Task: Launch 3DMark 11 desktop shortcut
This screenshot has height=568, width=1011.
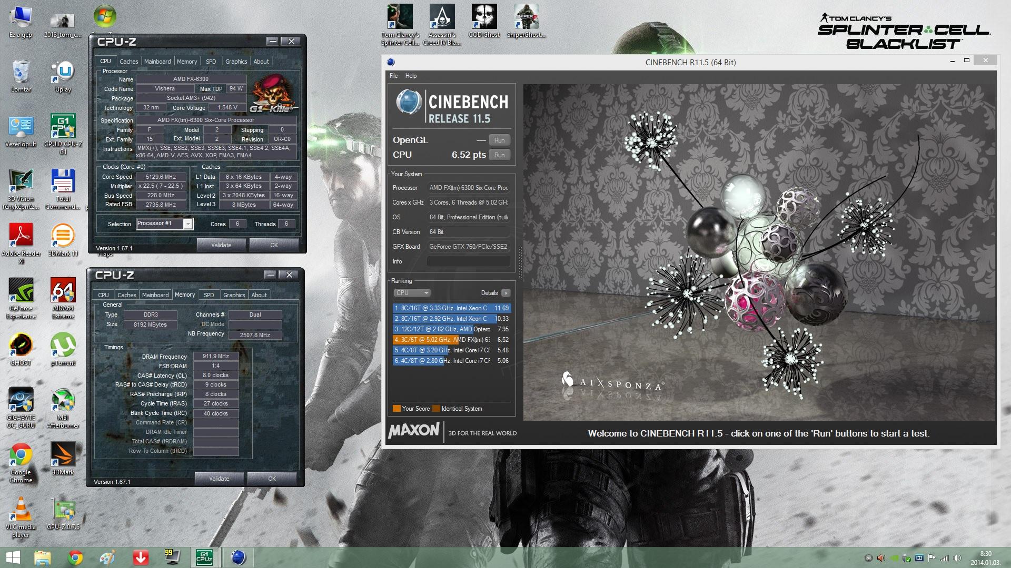Action: pos(63,241)
